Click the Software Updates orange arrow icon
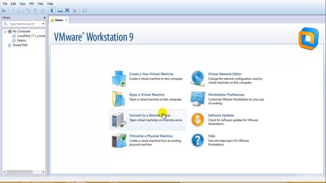Viewport: 326px width, 183px height. 198,120
